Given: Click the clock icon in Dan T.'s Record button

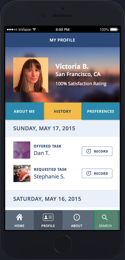Looking at the screenshot, I should (x=89, y=151).
